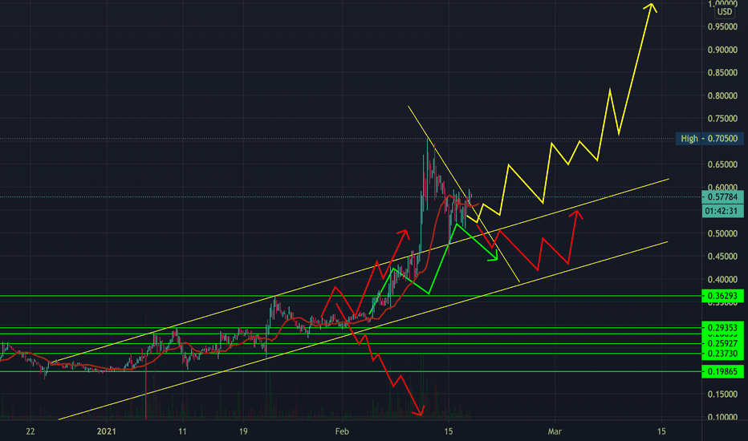
Task: Click the 0.95000 price scale value
Action: coord(722,26)
